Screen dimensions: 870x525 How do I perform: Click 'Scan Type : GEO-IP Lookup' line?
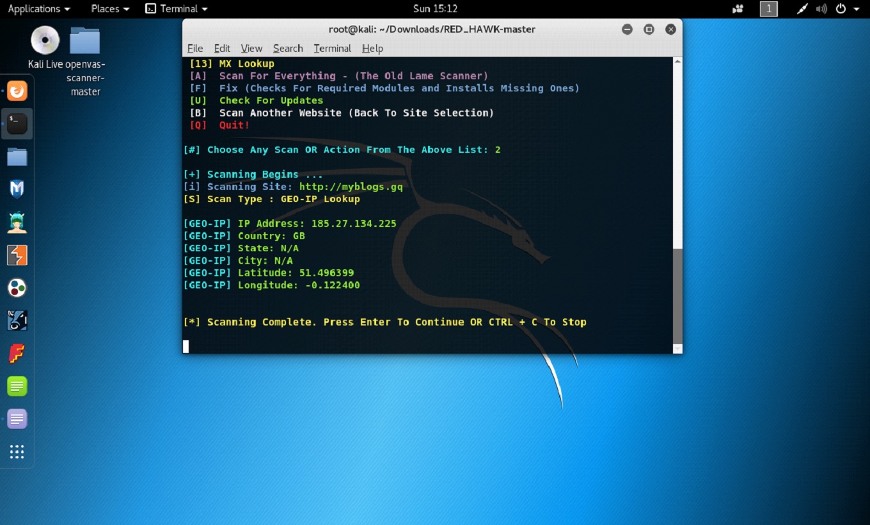(271, 199)
